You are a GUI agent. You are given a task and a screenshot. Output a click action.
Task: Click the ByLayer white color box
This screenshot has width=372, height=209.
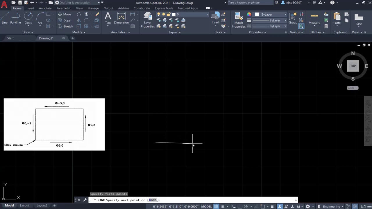(x=257, y=14)
